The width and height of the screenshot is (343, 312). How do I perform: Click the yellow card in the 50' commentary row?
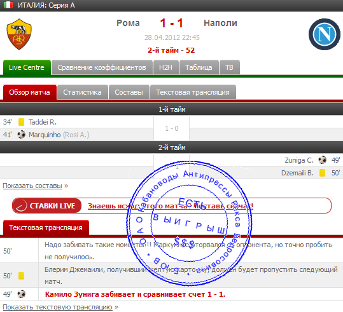click(21, 276)
